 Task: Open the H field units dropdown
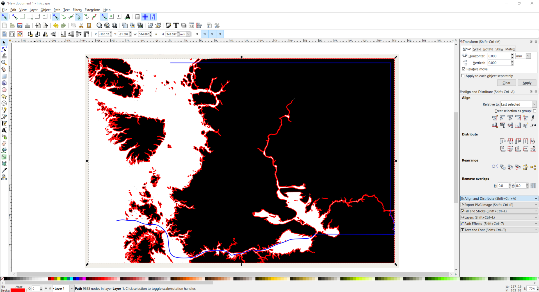point(188,34)
